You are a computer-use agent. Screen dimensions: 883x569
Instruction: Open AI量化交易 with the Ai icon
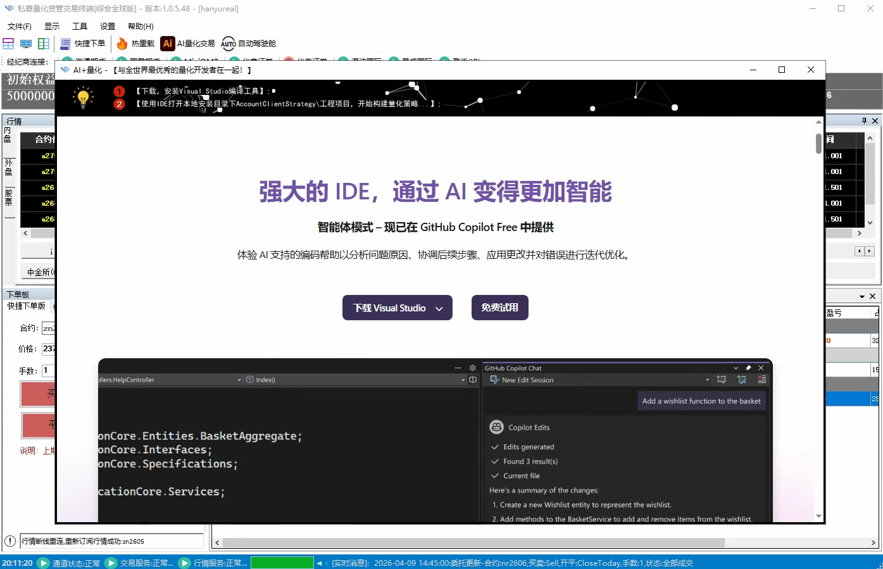point(167,43)
